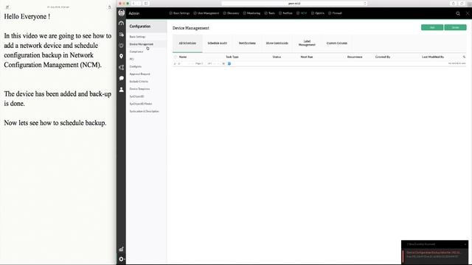Open the maps location pin icon
472x265 pixels.
coord(121,56)
